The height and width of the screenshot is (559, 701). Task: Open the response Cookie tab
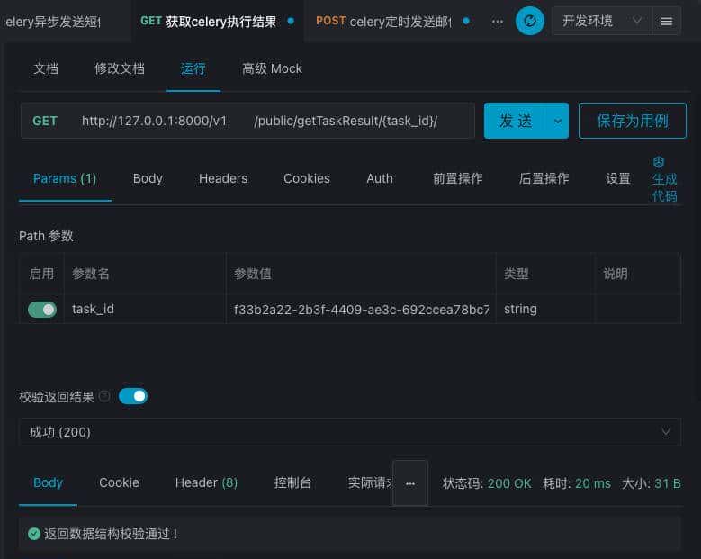[119, 483]
